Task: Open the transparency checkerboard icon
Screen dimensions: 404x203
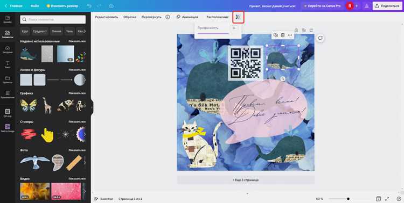Action: tap(238, 17)
